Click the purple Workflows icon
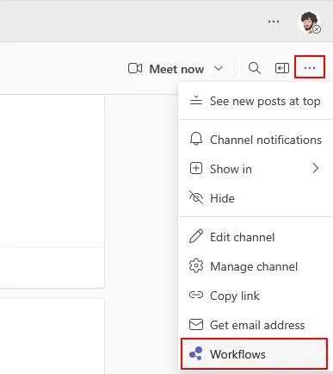This screenshot has height=374, width=333. [x=196, y=353]
